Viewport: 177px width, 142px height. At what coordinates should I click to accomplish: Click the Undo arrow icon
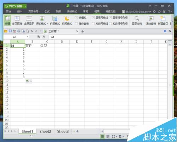[32, 31]
